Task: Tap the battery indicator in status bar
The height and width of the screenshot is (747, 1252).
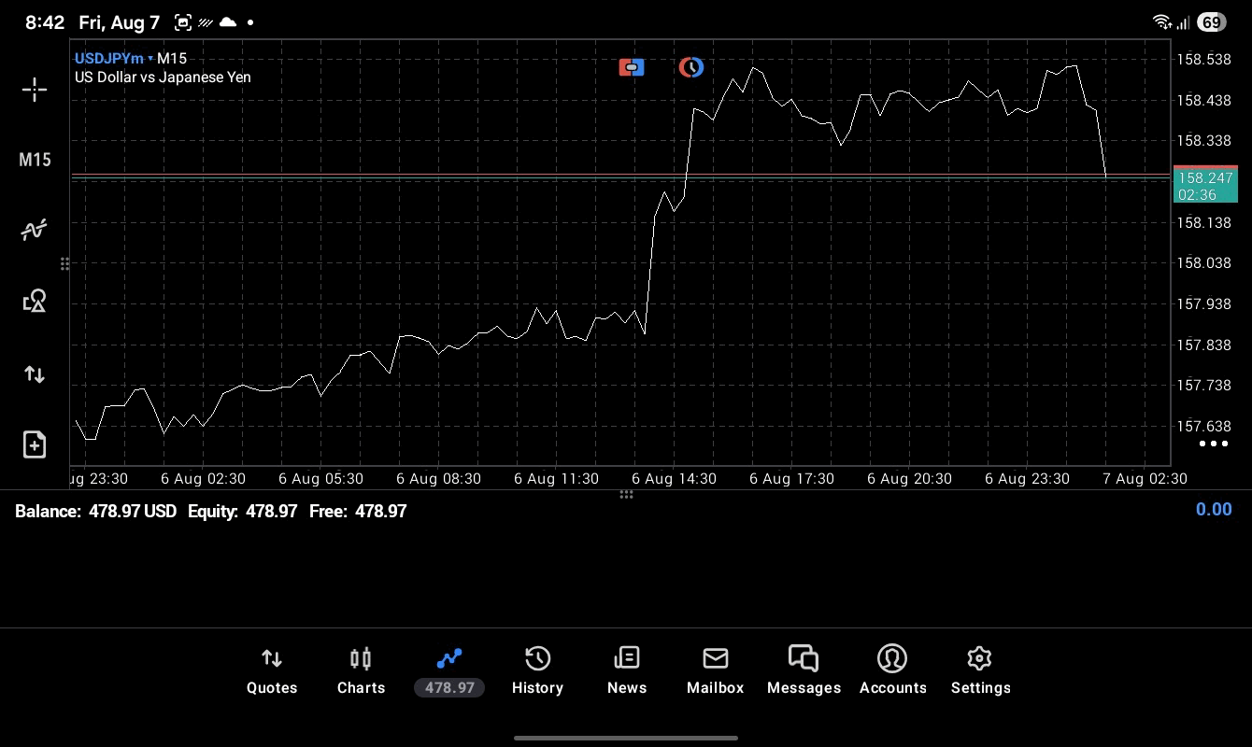Action: [x=1212, y=22]
